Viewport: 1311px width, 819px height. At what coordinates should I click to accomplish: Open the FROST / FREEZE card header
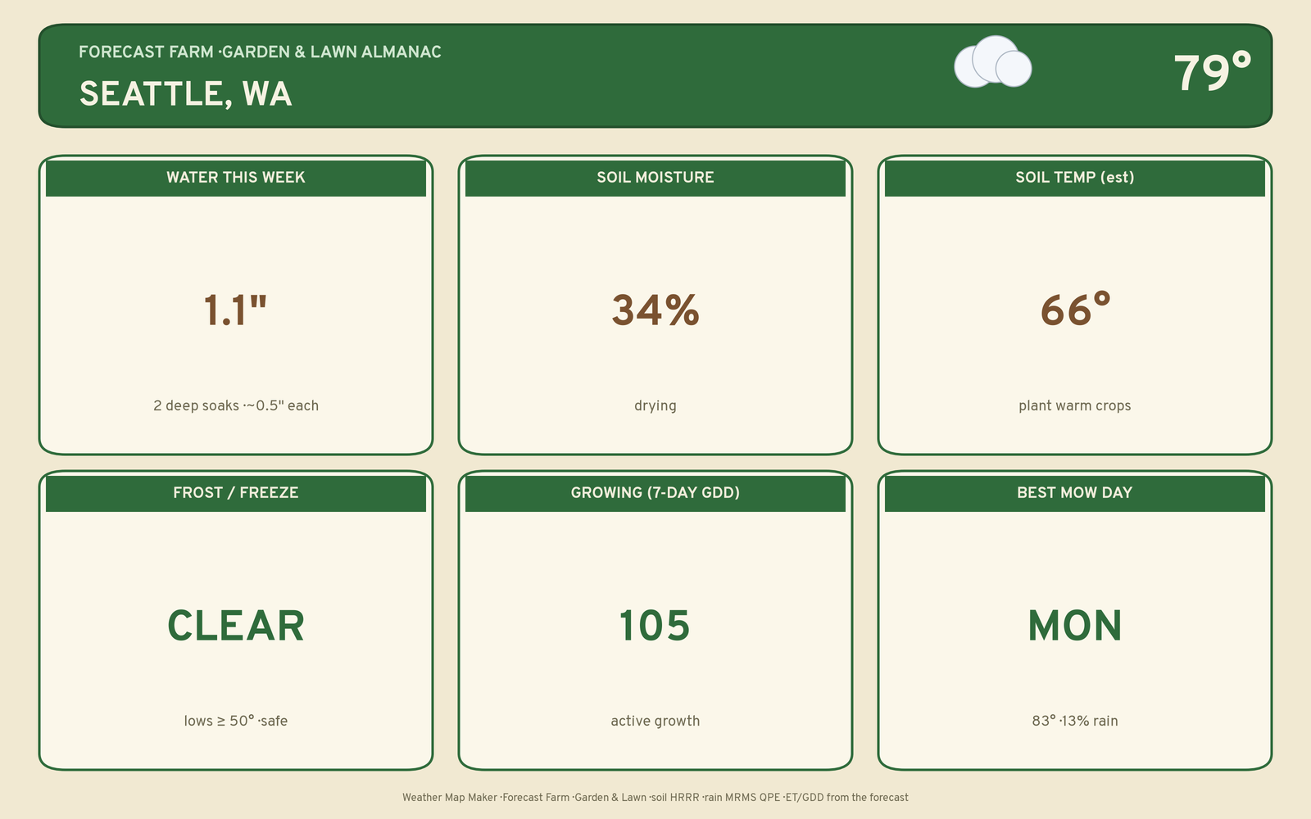coord(236,493)
